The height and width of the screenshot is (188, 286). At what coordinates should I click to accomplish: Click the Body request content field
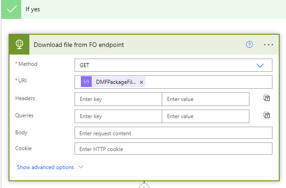pos(173,133)
